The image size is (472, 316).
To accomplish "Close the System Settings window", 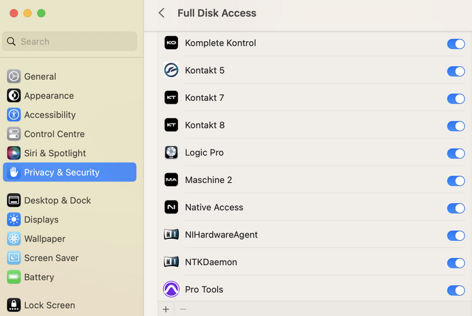I will point(14,13).
